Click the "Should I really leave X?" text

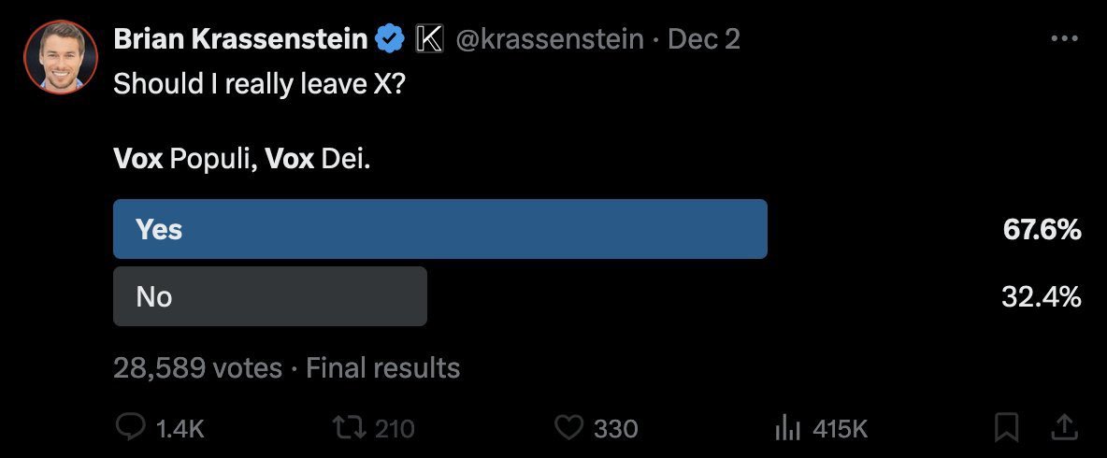(260, 83)
